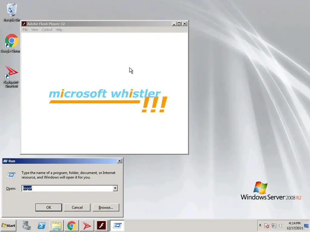Click the Flash icon in the Adobe Flash Player title bar
The image size is (310, 232).
pos(24,24)
